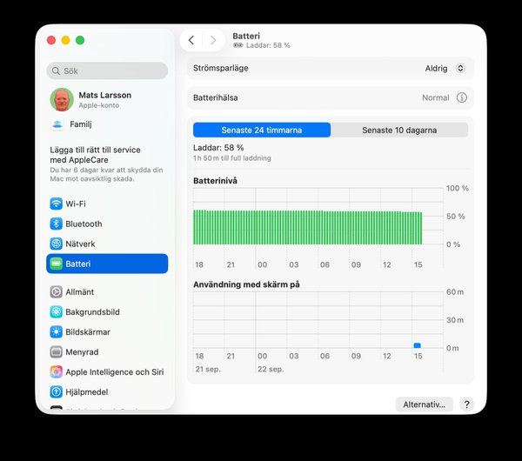The height and width of the screenshot is (461, 522).
Task: Open Allmänt gear icon settings
Action: (x=56, y=292)
